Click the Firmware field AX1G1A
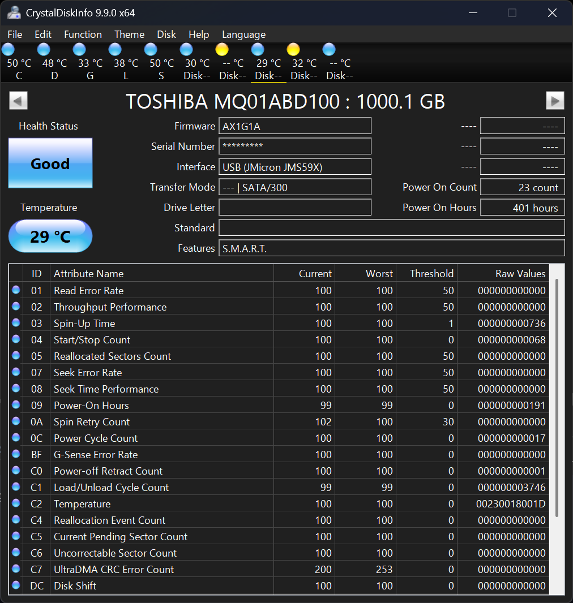Screen dimensions: 573x603 tap(295, 126)
